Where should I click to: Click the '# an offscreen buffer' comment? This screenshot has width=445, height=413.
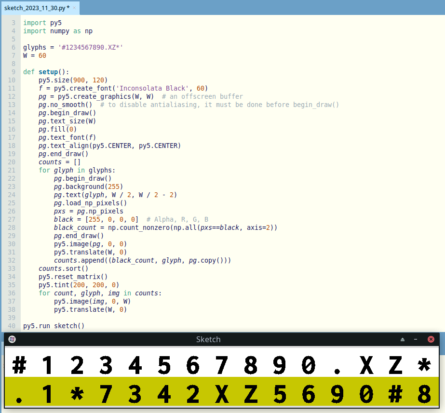point(202,96)
